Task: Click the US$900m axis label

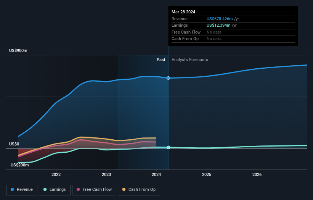Action: coord(18,50)
